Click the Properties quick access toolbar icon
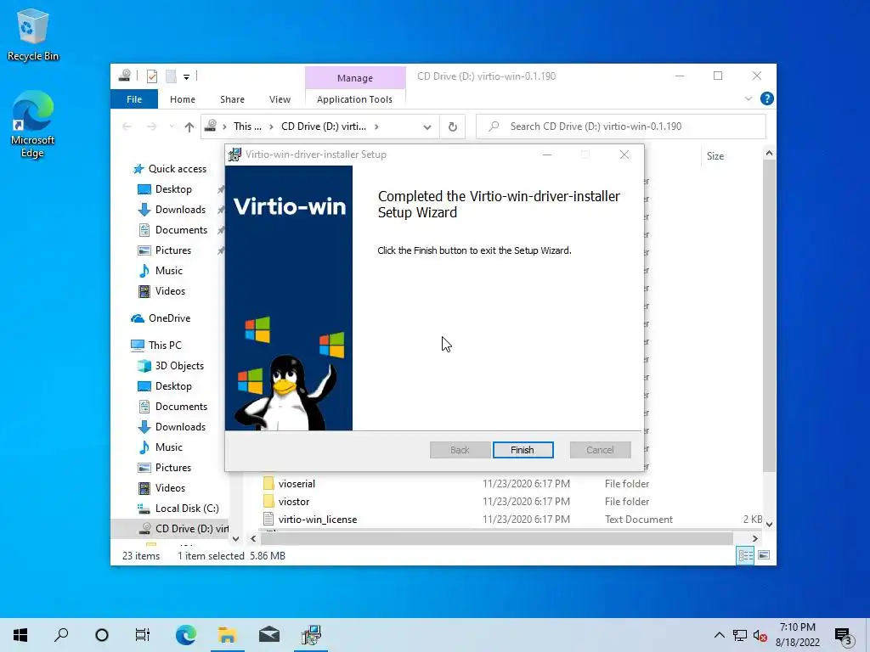This screenshot has height=652, width=870. [x=152, y=76]
